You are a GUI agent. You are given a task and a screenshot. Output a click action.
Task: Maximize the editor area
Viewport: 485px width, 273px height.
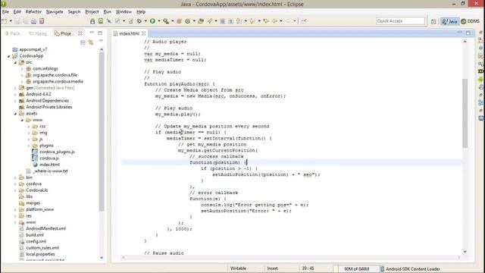point(468,33)
